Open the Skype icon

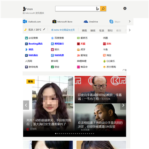tap(111, 22)
